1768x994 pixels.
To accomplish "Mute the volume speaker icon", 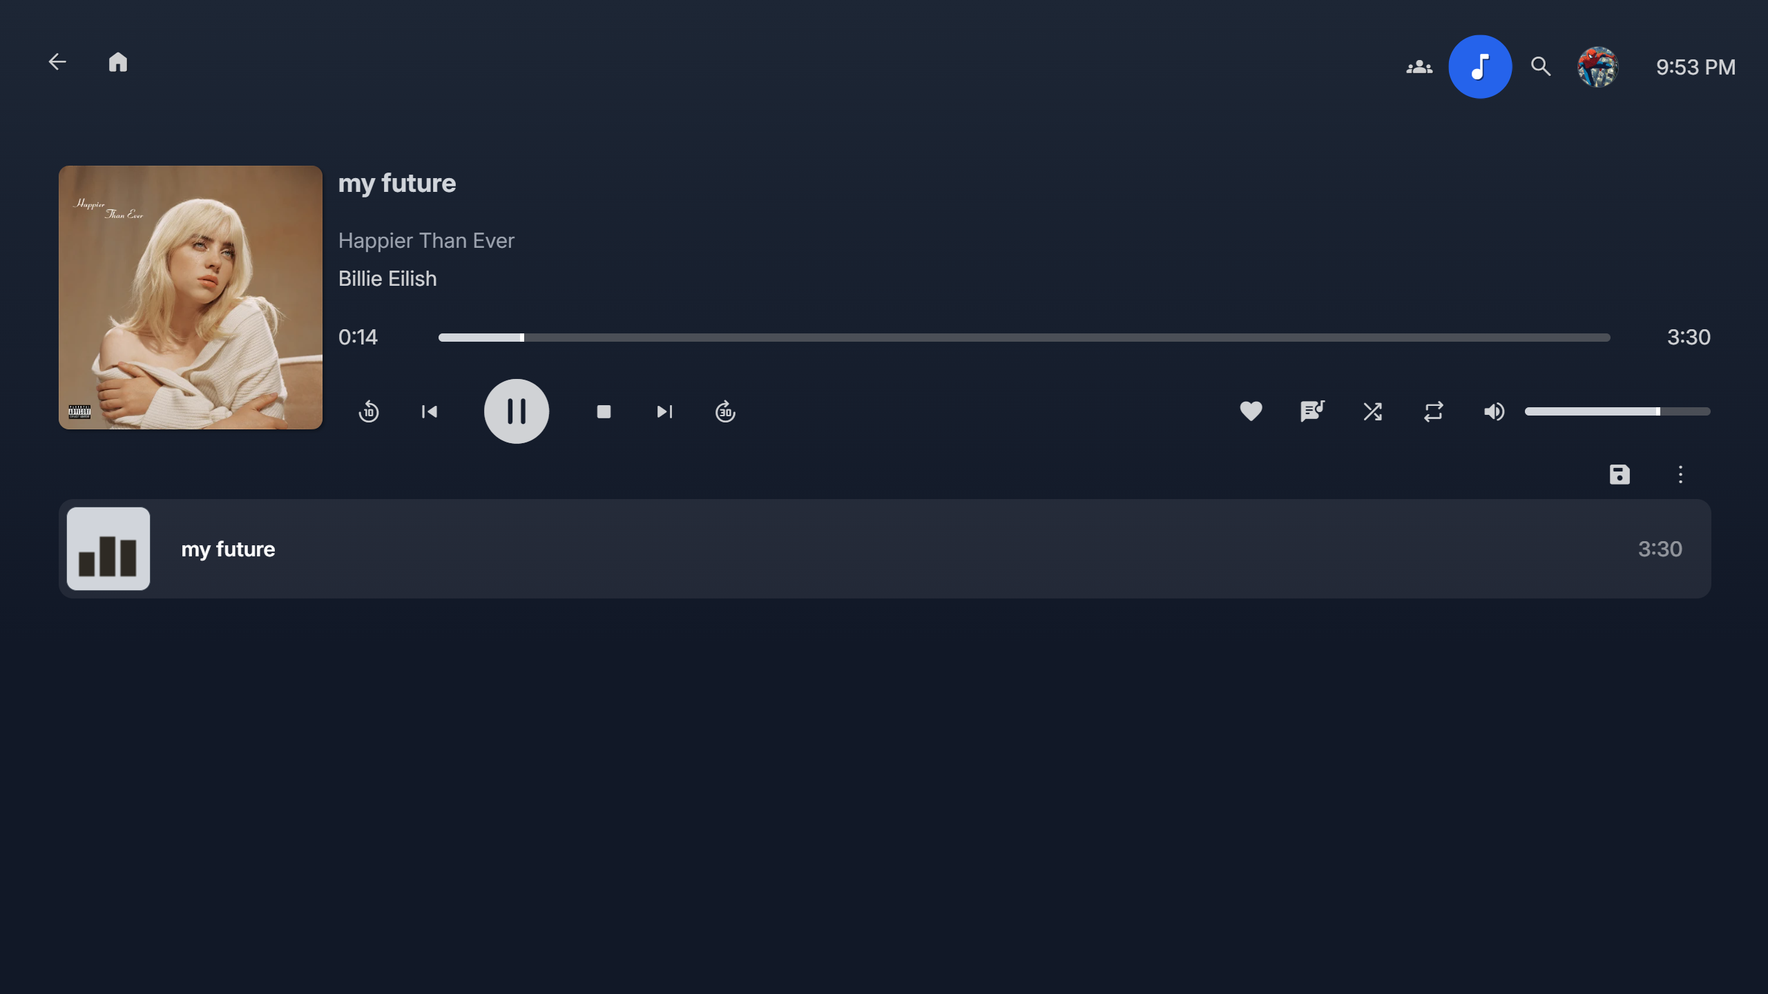I will click(x=1494, y=411).
